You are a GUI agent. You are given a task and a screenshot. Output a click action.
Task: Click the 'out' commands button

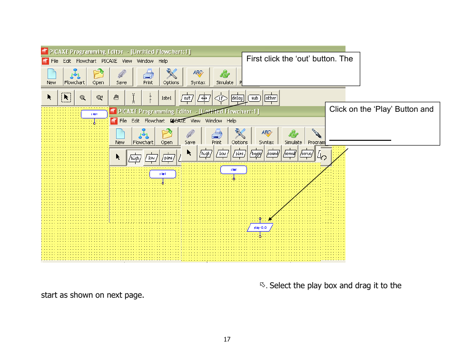coord(187,98)
